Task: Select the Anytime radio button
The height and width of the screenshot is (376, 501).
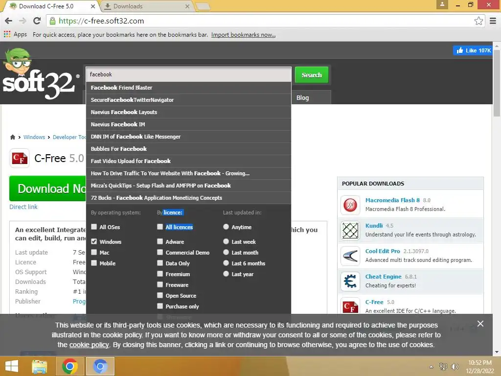Action: coord(226,227)
